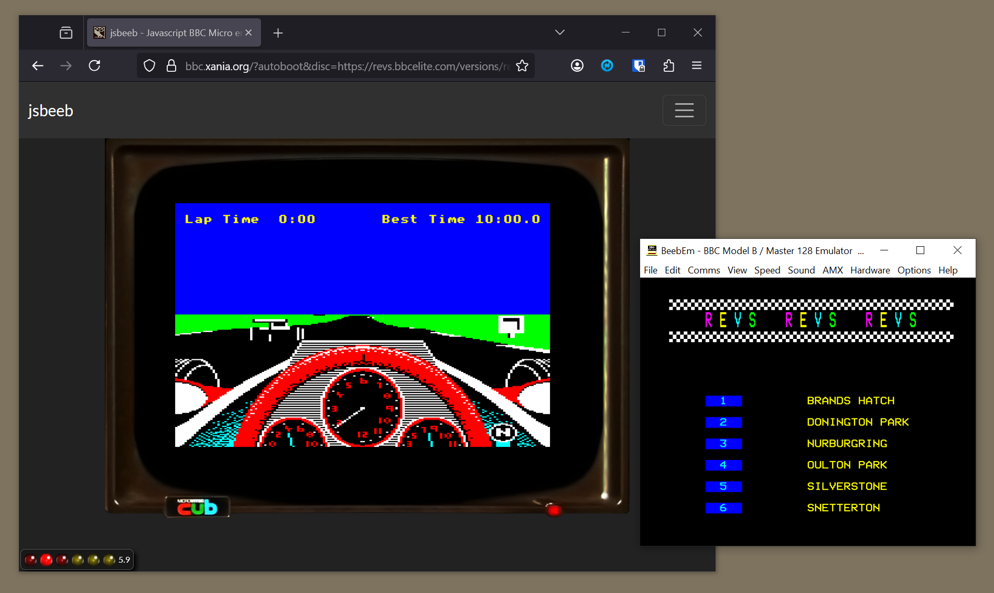Click the white track direction sign
This screenshot has height=593, width=994.
click(511, 325)
